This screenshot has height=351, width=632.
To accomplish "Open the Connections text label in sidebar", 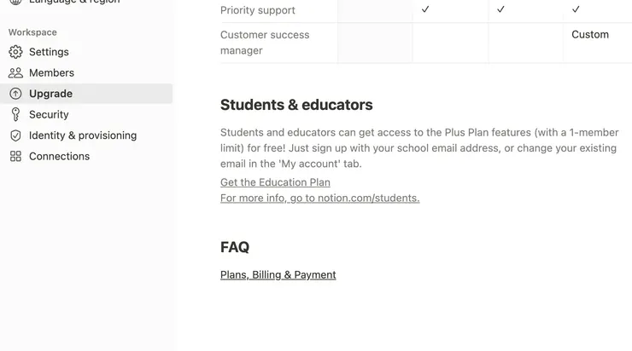I will point(59,157).
